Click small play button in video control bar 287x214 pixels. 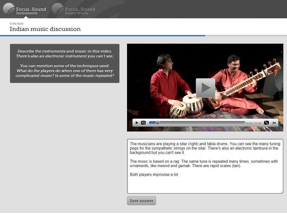pos(137,123)
